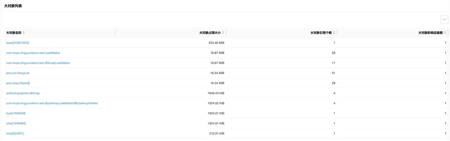Open BitmapLeakMaker object details
This screenshot has height=141, width=450.
coord(38,63)
